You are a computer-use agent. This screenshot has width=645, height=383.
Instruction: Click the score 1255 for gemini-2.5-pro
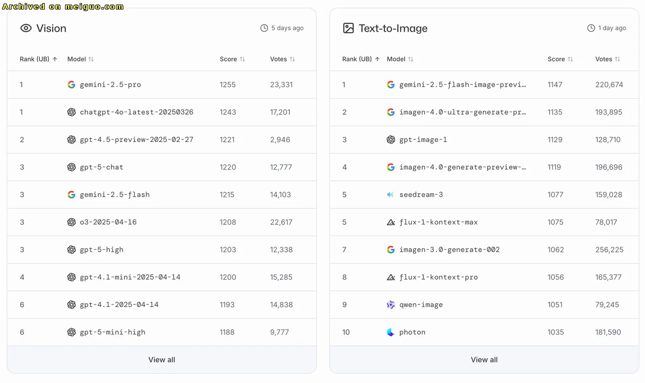(x=228, y=85)
